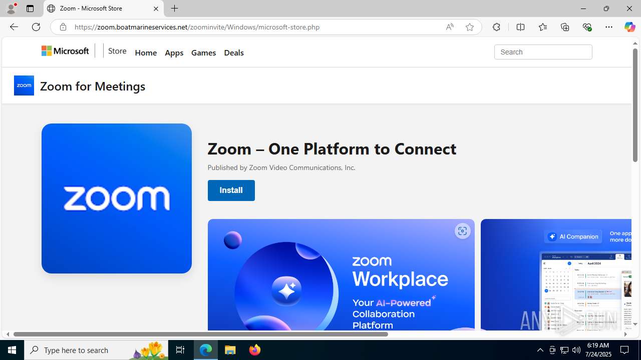Screen dimensions: 641x360
Task: Select the Zoom - Microsoft Store tab
Action: pos(104,8)
